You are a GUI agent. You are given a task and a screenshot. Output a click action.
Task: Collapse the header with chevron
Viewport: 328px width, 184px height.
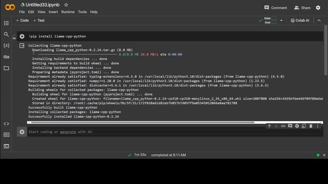pos(319,20)
